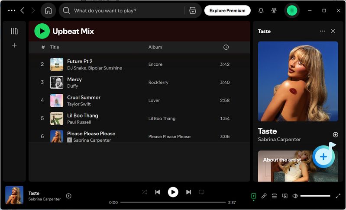Sort by the Title column header

pyautogui.click(x=55, y=47)
